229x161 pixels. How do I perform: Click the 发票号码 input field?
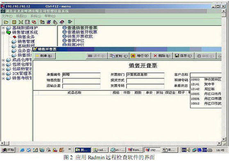145,86
